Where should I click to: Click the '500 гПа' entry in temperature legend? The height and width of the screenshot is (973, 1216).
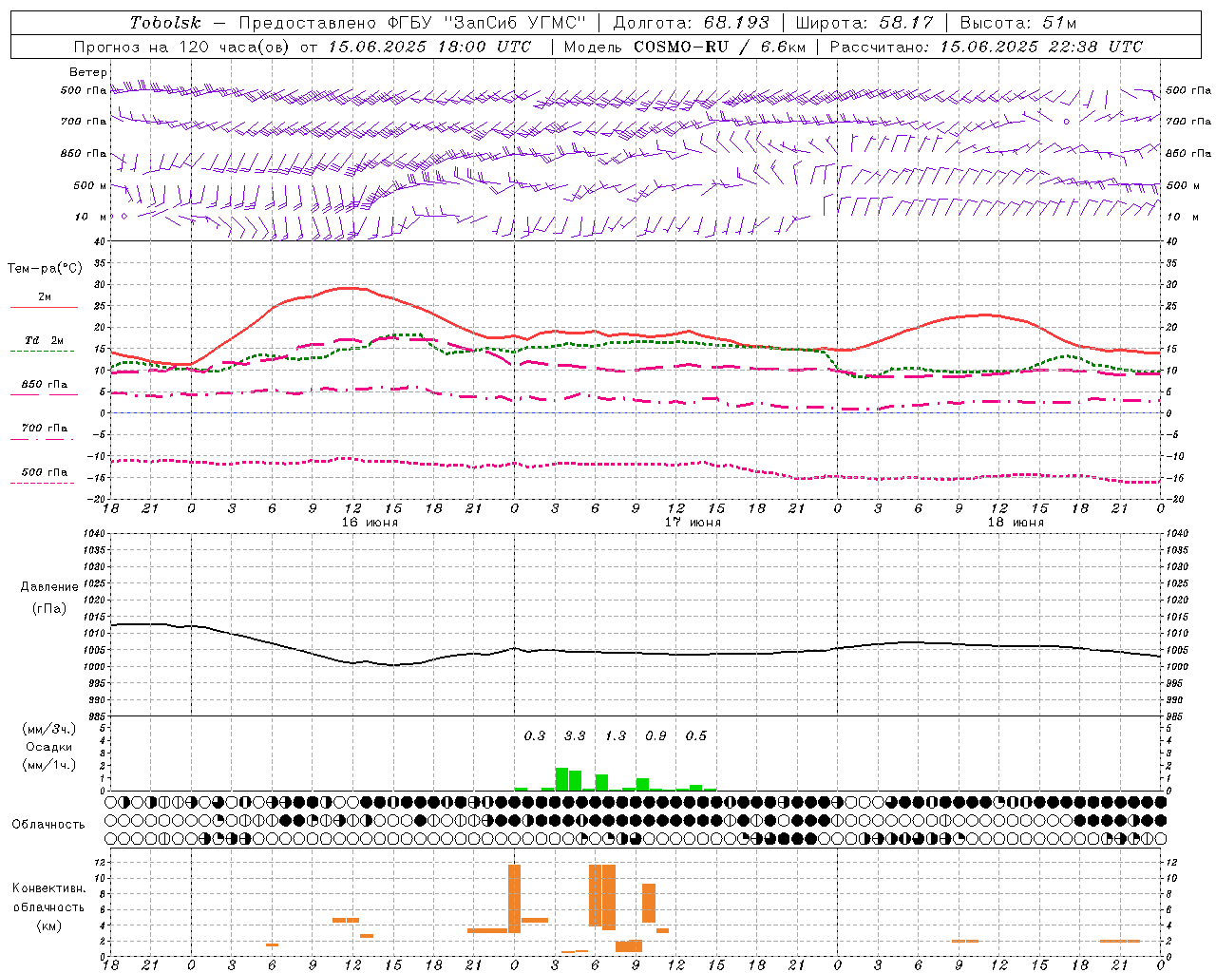[45, 472]
